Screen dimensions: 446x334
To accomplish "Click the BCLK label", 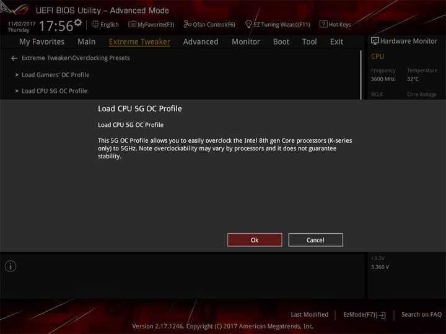I will tap(377, 94).
